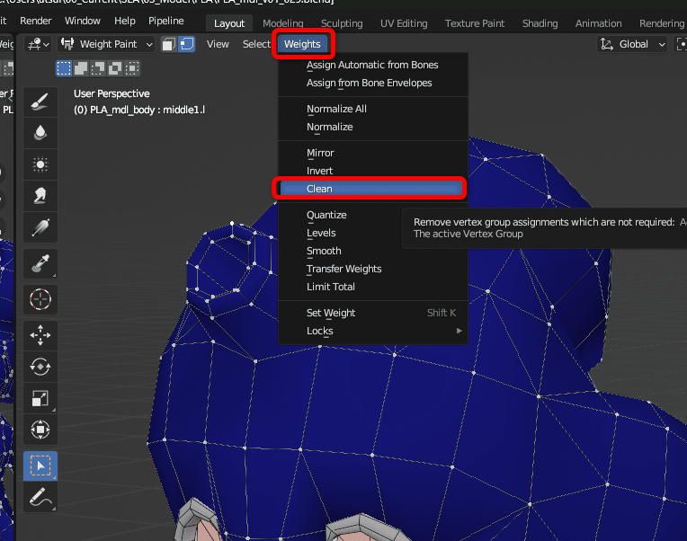The width and height of the screenshot is (687, 541).
Task: Select the Transform tool
Action: pyautogui.click(x=40, y=430)
